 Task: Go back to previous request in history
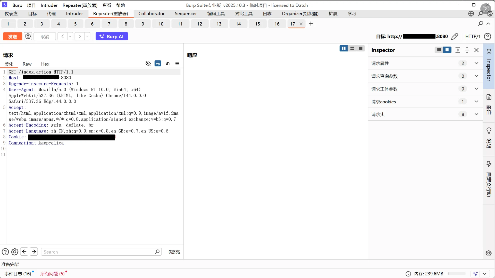tap(62, 37)
